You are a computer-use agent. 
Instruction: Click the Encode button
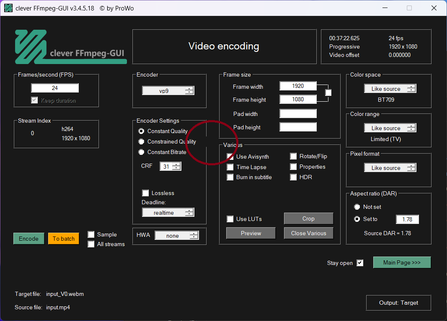click(29, 239)
